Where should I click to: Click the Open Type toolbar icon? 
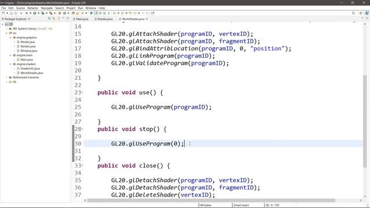pos(73,13)
